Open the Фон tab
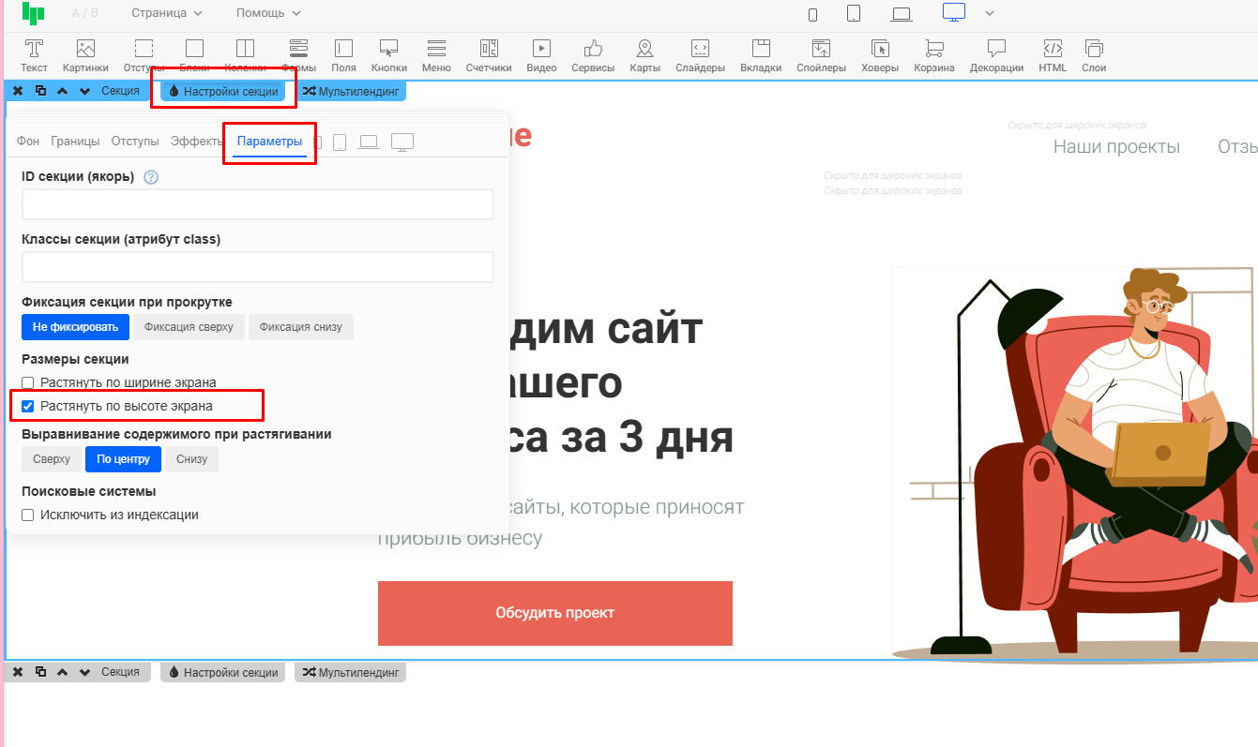This screenshot has width=1258, height=747. point(28,142)
